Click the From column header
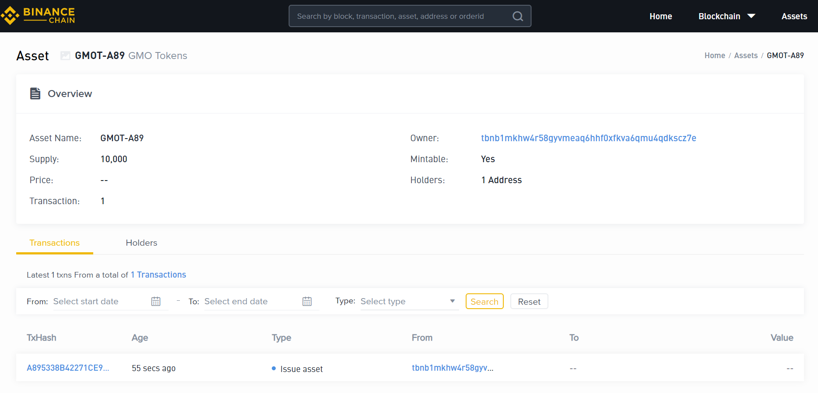This screenshot has height=393, width=818. point(422,337)
